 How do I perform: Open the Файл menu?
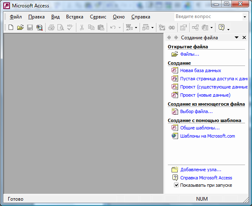(16, 17)
